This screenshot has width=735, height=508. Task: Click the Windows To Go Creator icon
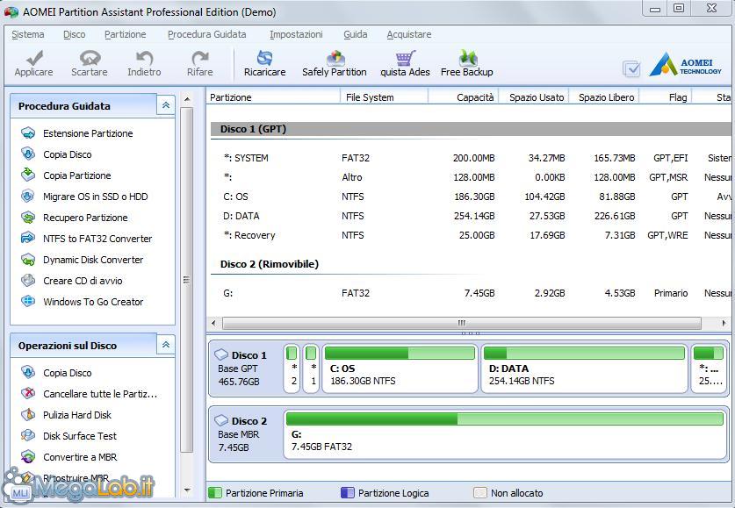pyautogui.click(x=28, y=302)
